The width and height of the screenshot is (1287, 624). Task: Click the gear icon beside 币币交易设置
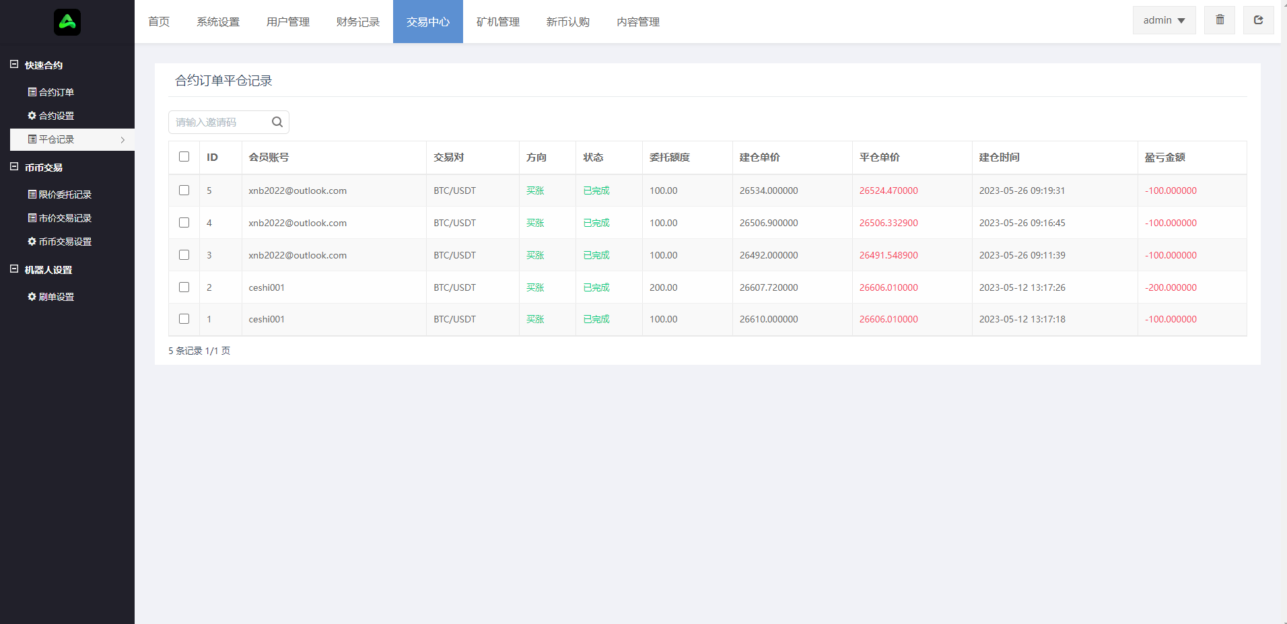31,241
